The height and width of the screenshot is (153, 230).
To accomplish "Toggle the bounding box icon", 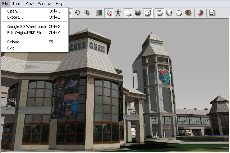I will (x=147, y=13).
